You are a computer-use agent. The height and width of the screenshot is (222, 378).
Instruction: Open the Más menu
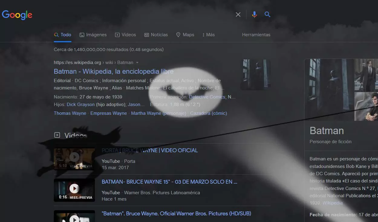(208, 35)
